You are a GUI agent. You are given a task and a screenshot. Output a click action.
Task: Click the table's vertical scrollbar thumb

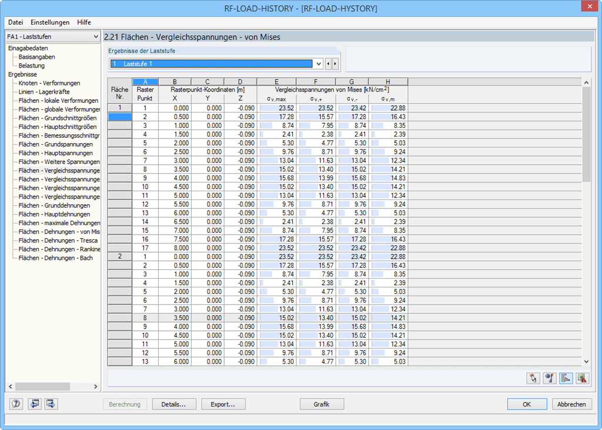(x=586, y=134)
